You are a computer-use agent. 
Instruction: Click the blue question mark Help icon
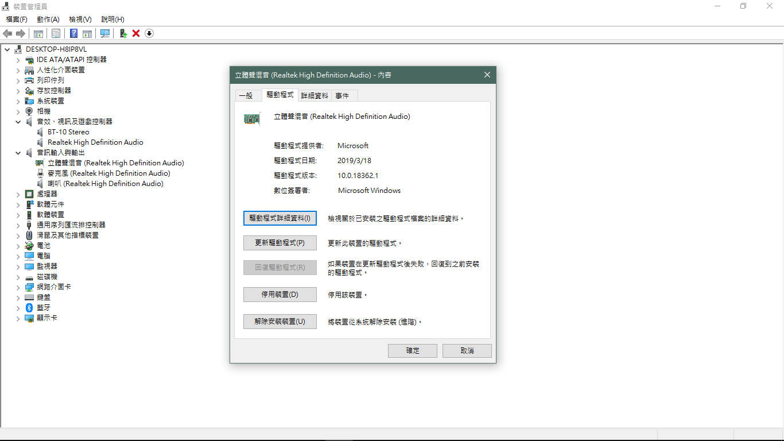tap(74, 33)
